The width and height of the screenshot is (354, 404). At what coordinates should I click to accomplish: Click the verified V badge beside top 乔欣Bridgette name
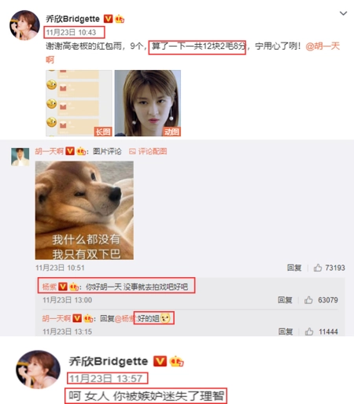click(108, 19)
